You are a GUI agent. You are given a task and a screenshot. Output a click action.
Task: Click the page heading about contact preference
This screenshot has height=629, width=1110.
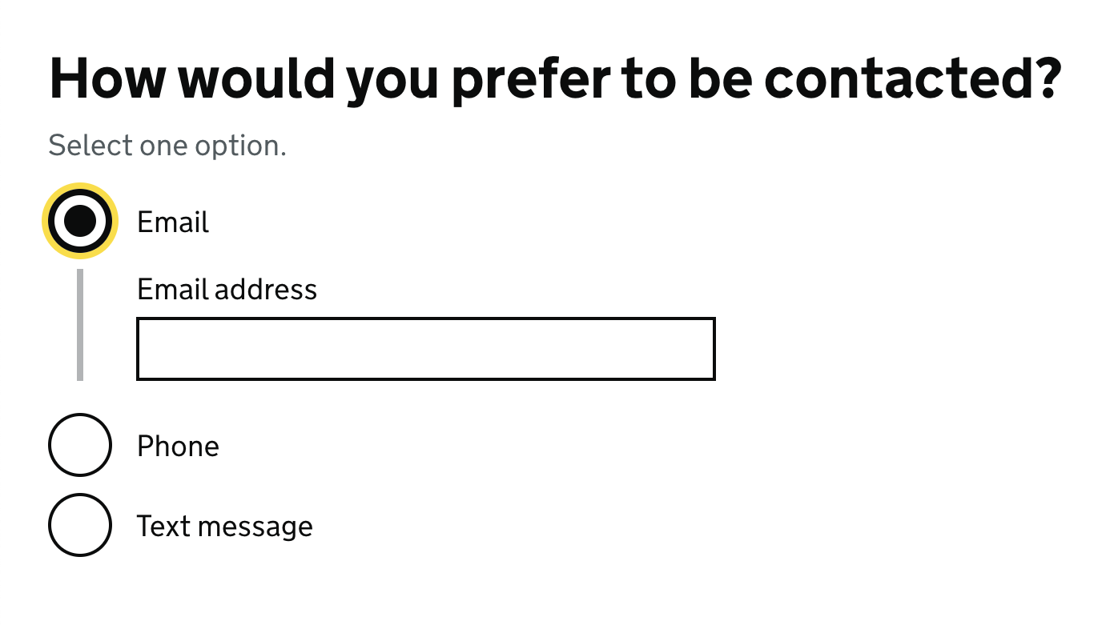click(x=555, y=78)
